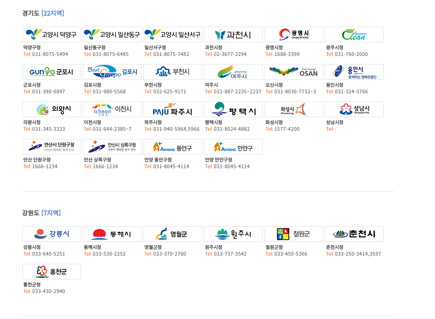Click phone number 031-980-5568
435x319 pixels.
[x=109, y=92]
